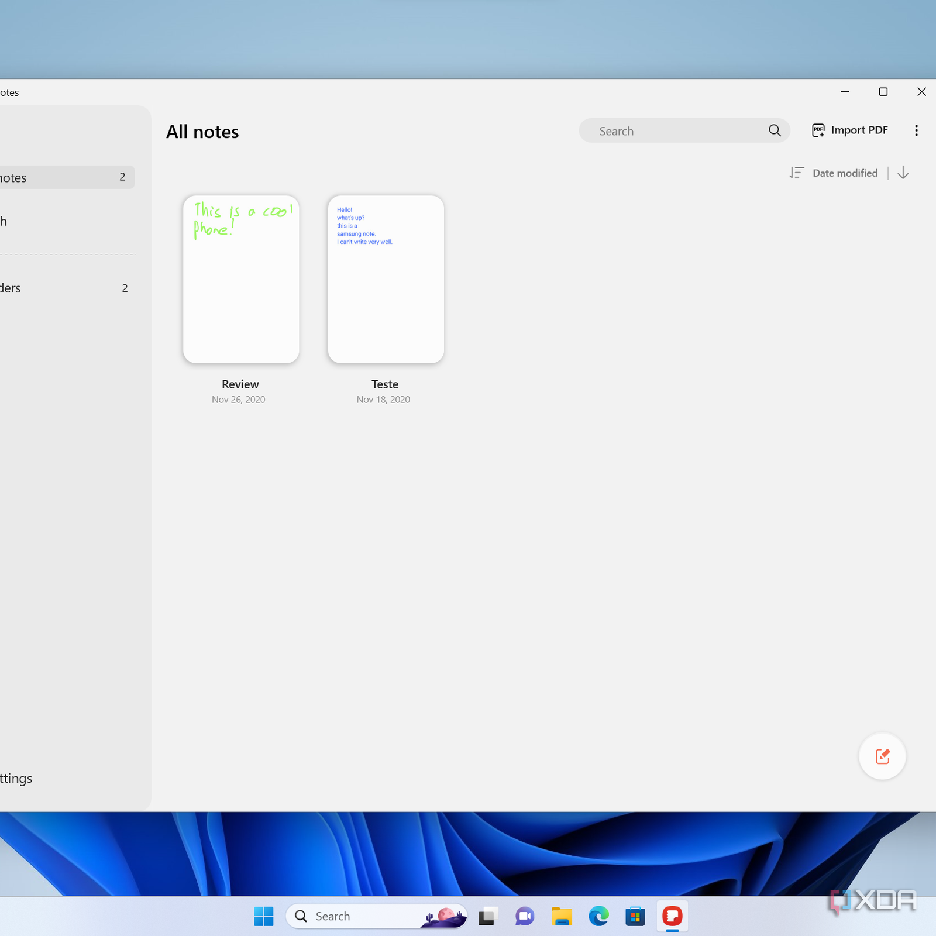
Task: Launch Microsoft Edge from taskbar
Action: pyautogui.click(x=598, y=916)
